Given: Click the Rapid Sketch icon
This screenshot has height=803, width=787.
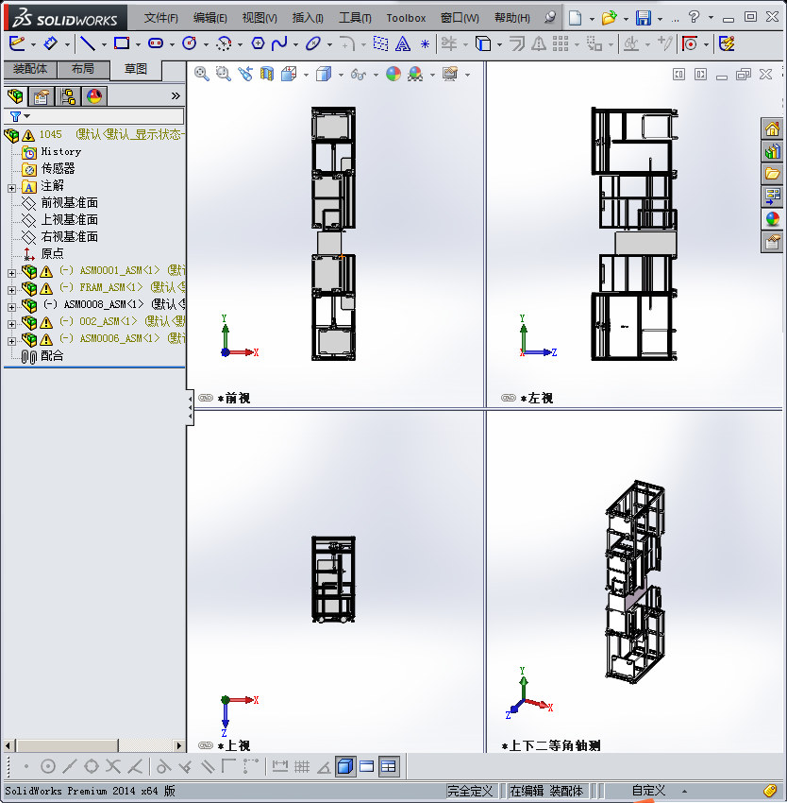Looking at the screenshot, I should (727, 44).
